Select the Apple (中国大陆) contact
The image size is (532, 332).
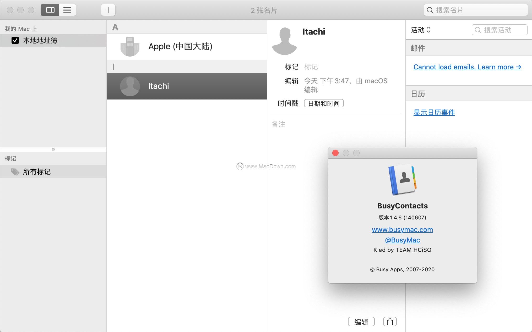click(x=187, y=47)
